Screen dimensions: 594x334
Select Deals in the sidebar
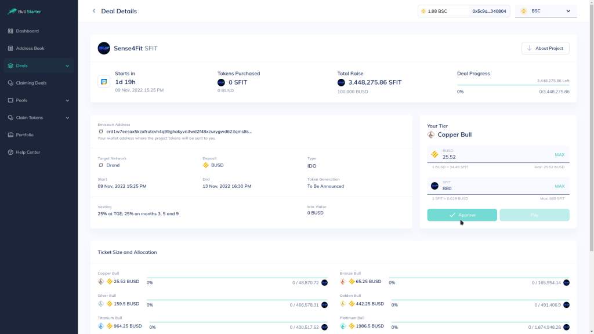[39, 66]
